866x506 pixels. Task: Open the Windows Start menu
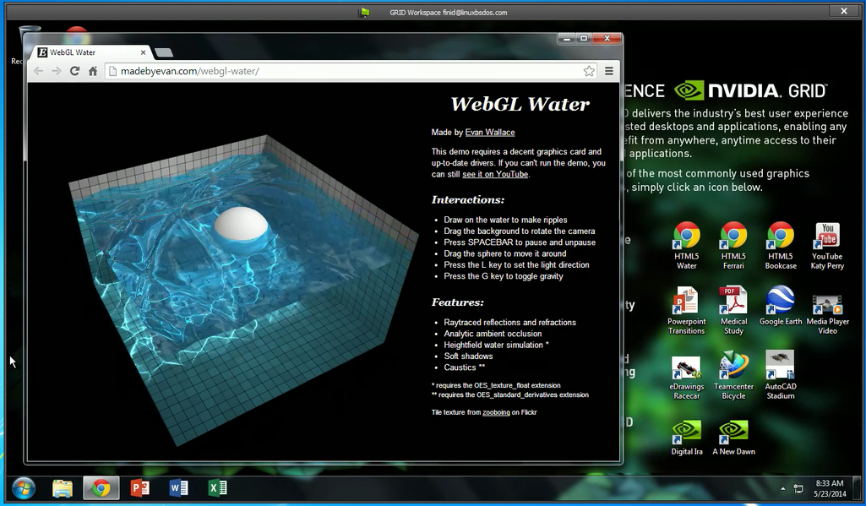[x=23, y=488]
